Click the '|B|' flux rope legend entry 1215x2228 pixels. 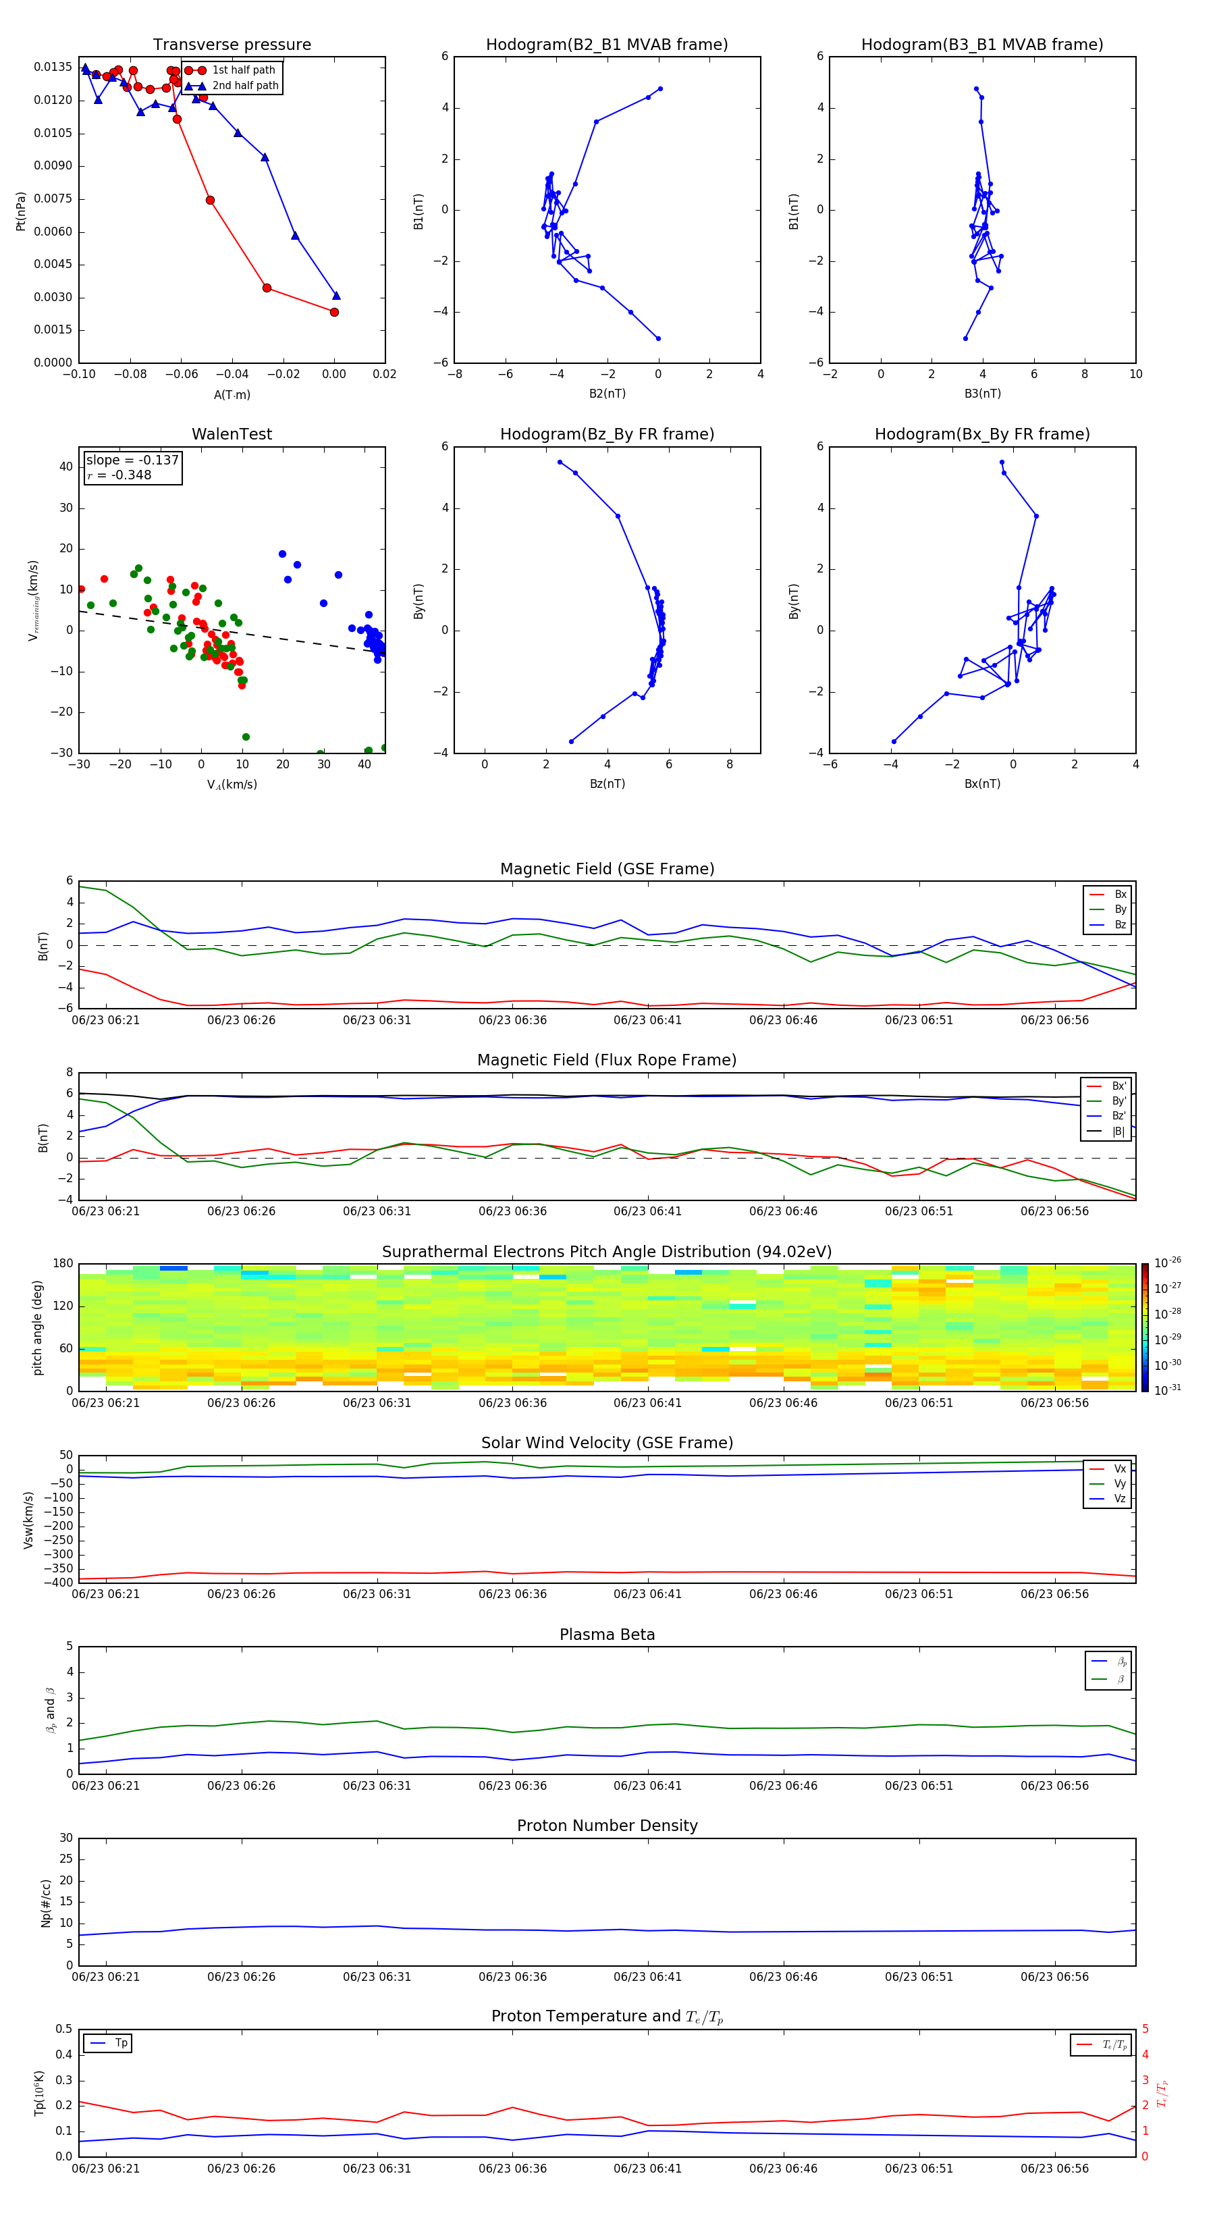point(1107,1132)
